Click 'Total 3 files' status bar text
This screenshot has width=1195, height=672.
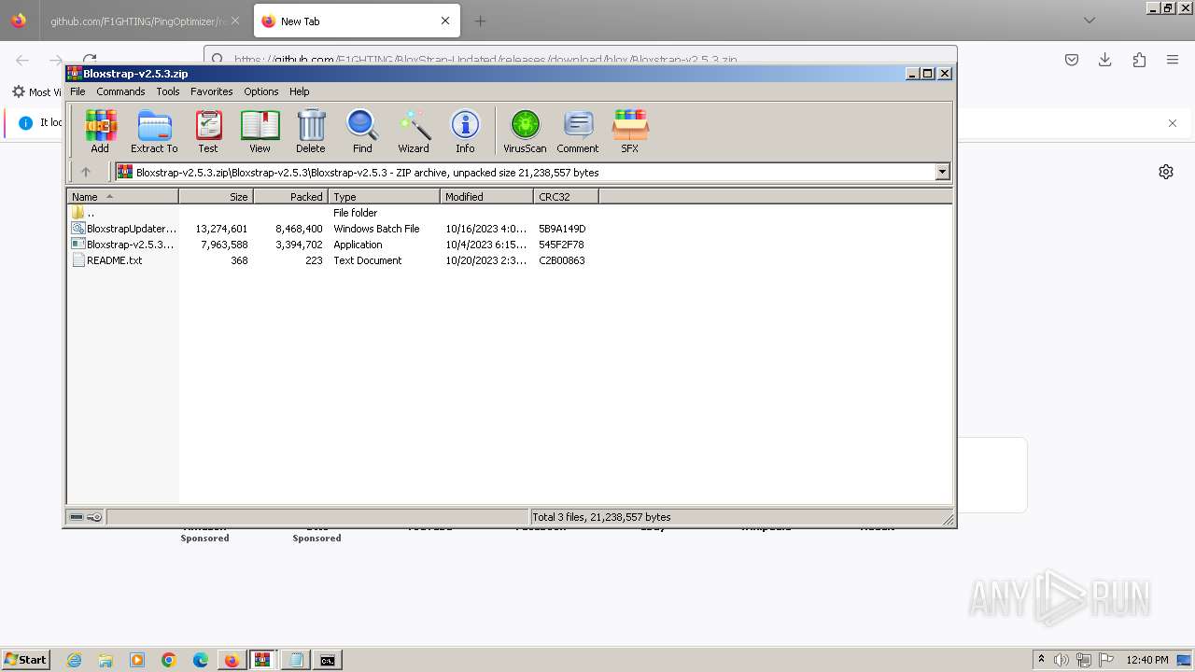(x=601, y=517)
